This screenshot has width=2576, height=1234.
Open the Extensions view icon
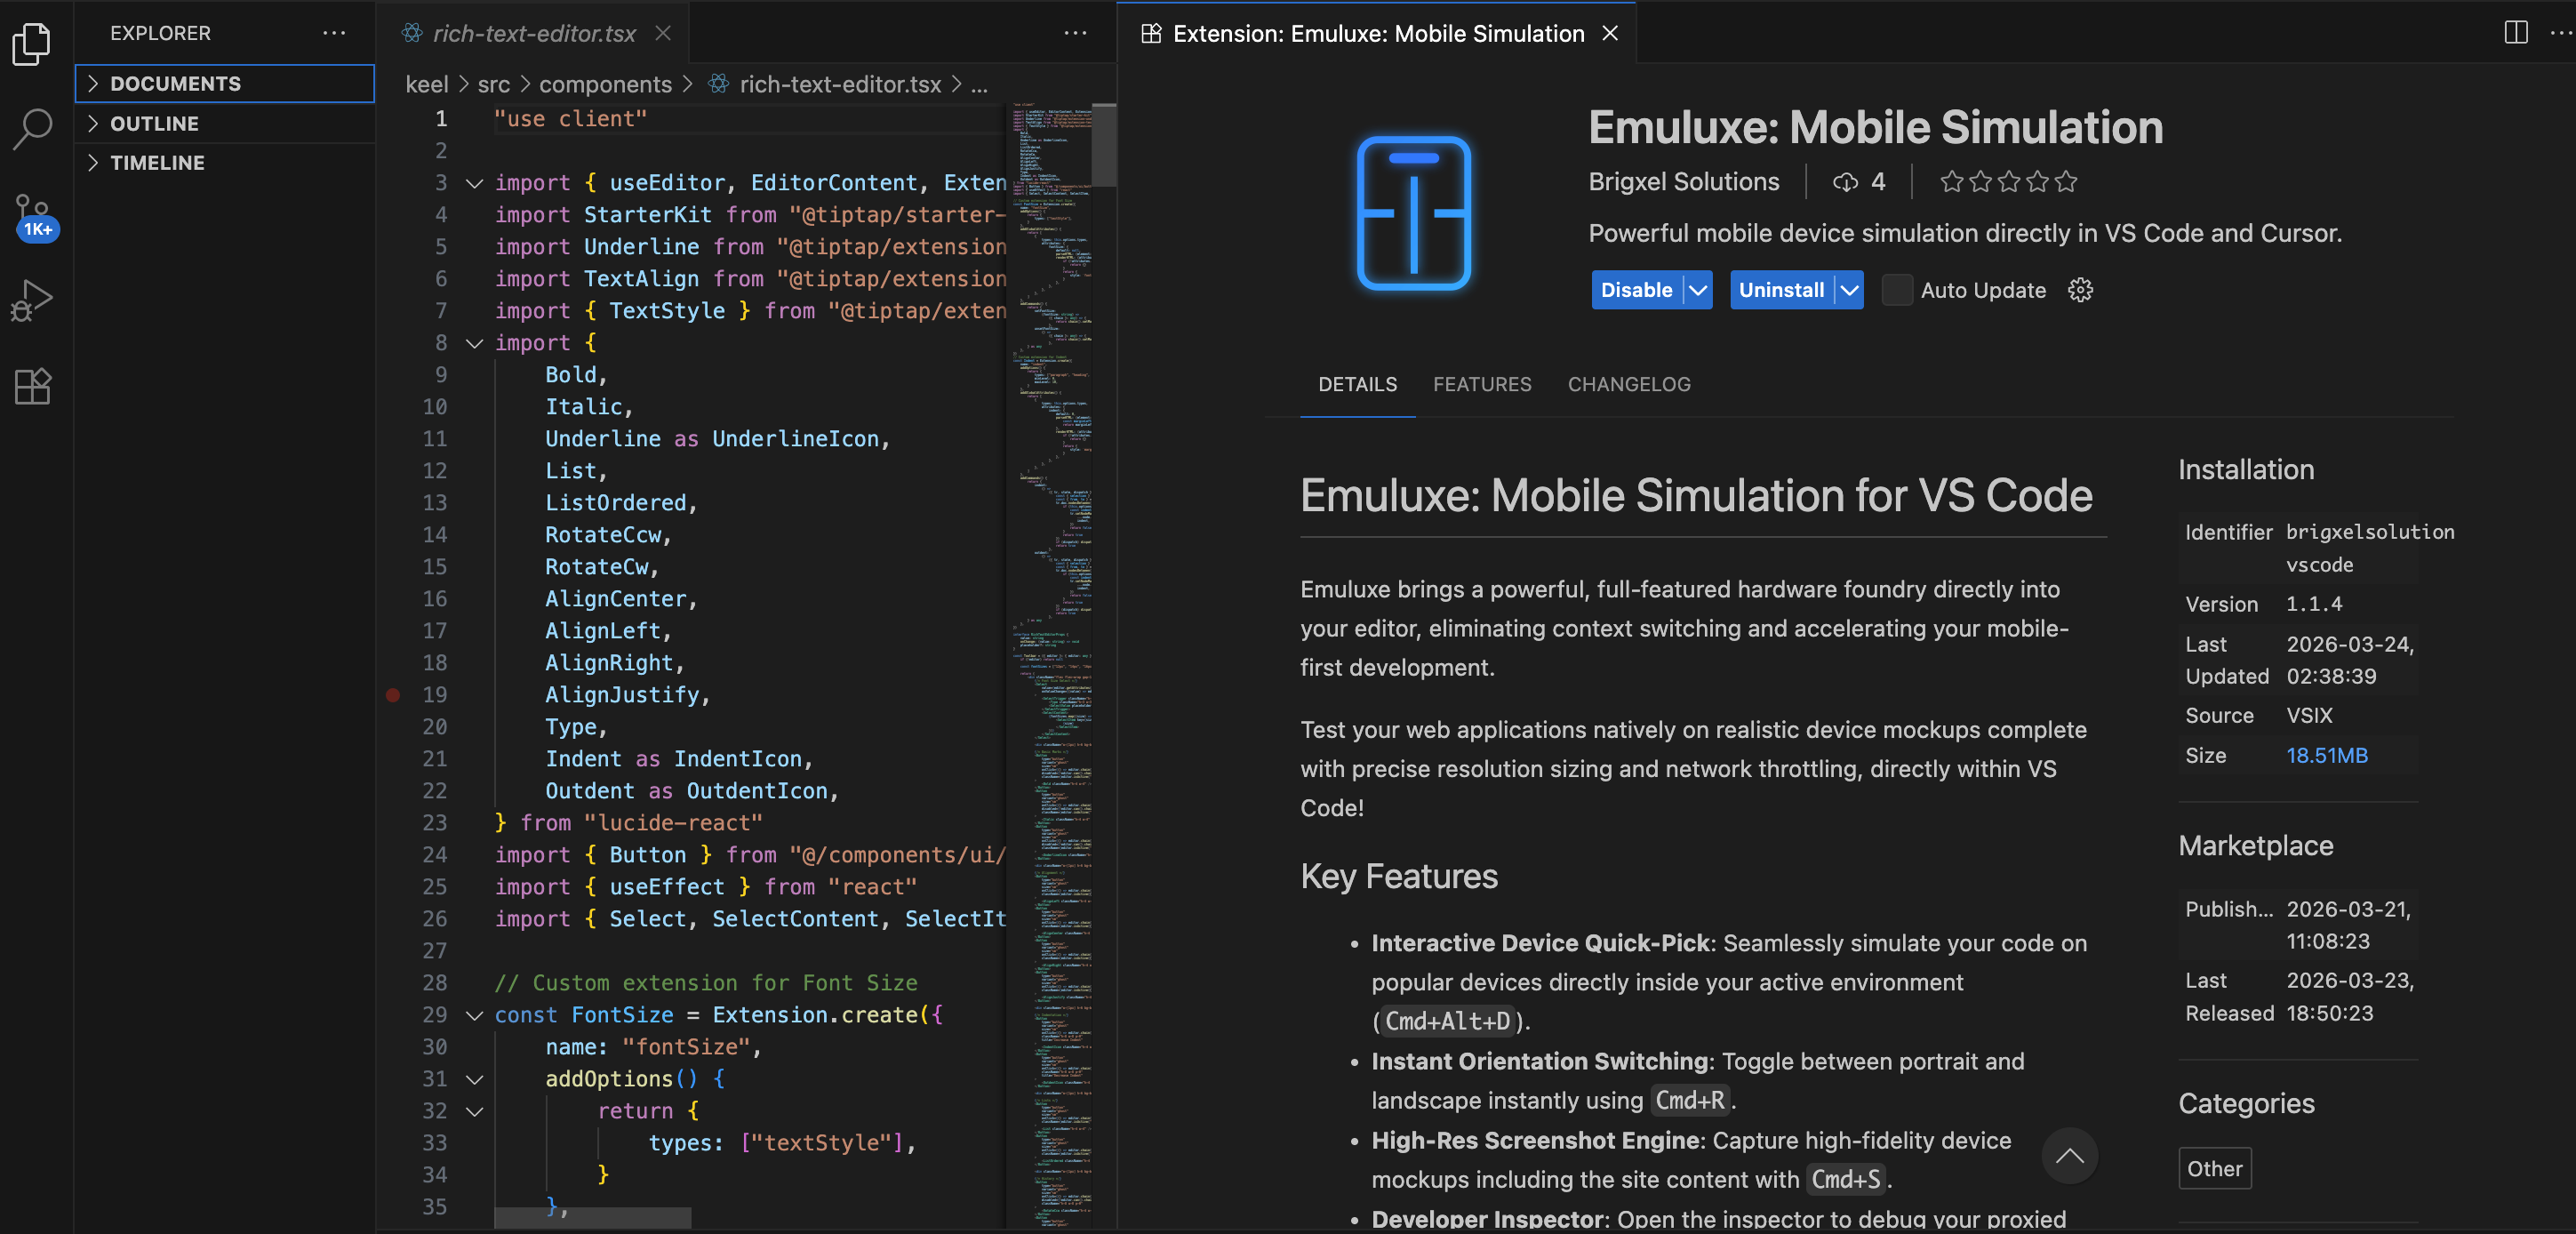click(32, 386)
